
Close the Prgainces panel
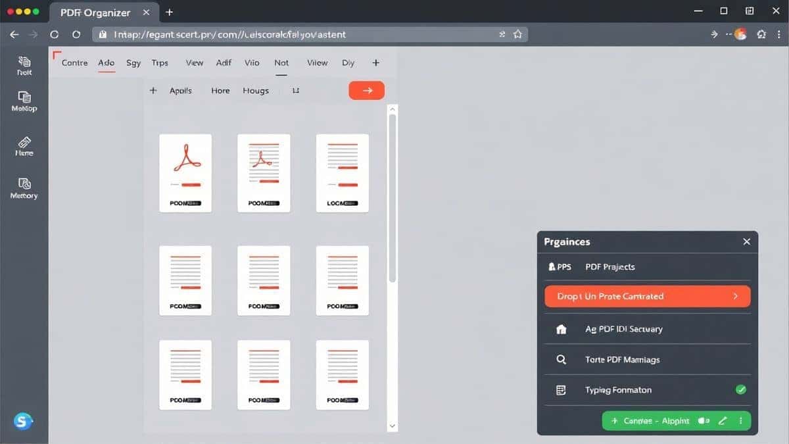pos(746,242)
